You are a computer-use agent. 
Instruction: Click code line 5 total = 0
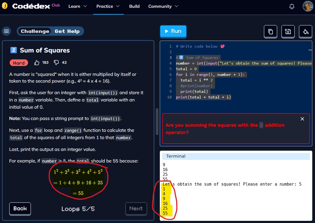pos(186,69)
